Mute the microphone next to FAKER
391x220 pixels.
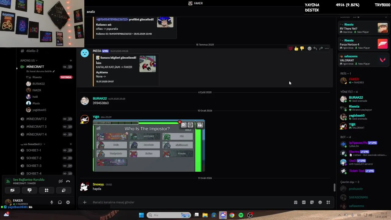pos(52,202)
